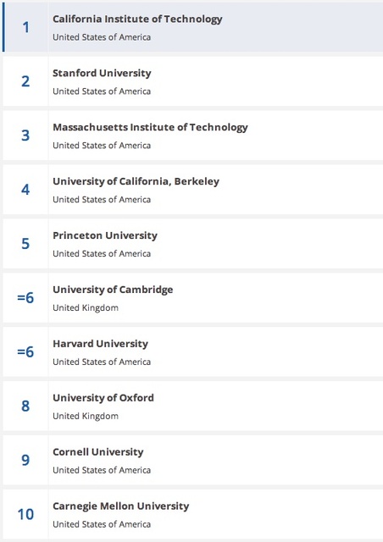Image resolution: width=383 pixels, height=542 pixels.
Task: Select the =6 rank beside Cambridge
Action: pos(26,297)
